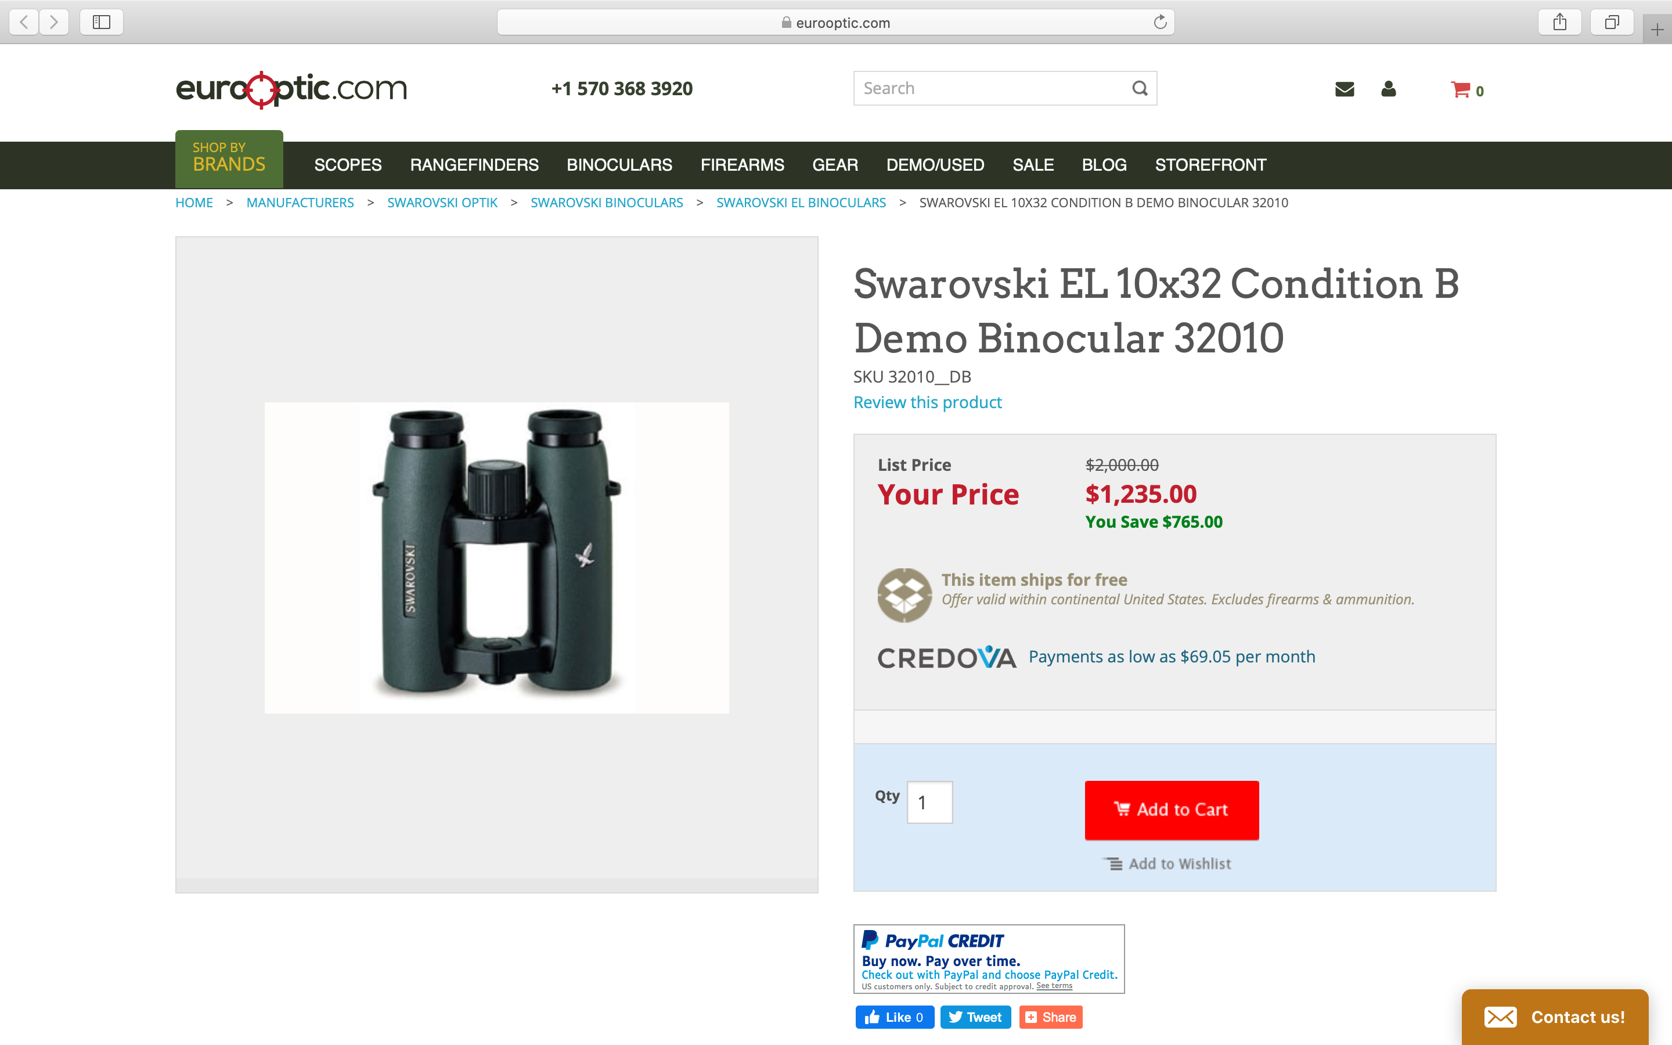Open Review this product link
Viewport: 1672px width, 1045px height.
click(x=927, y=402)
